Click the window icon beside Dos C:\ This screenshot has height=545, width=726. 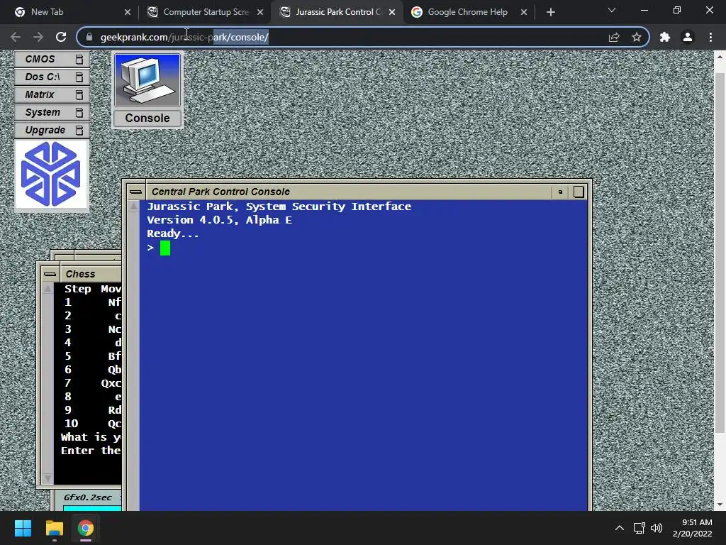click(79, 77)
